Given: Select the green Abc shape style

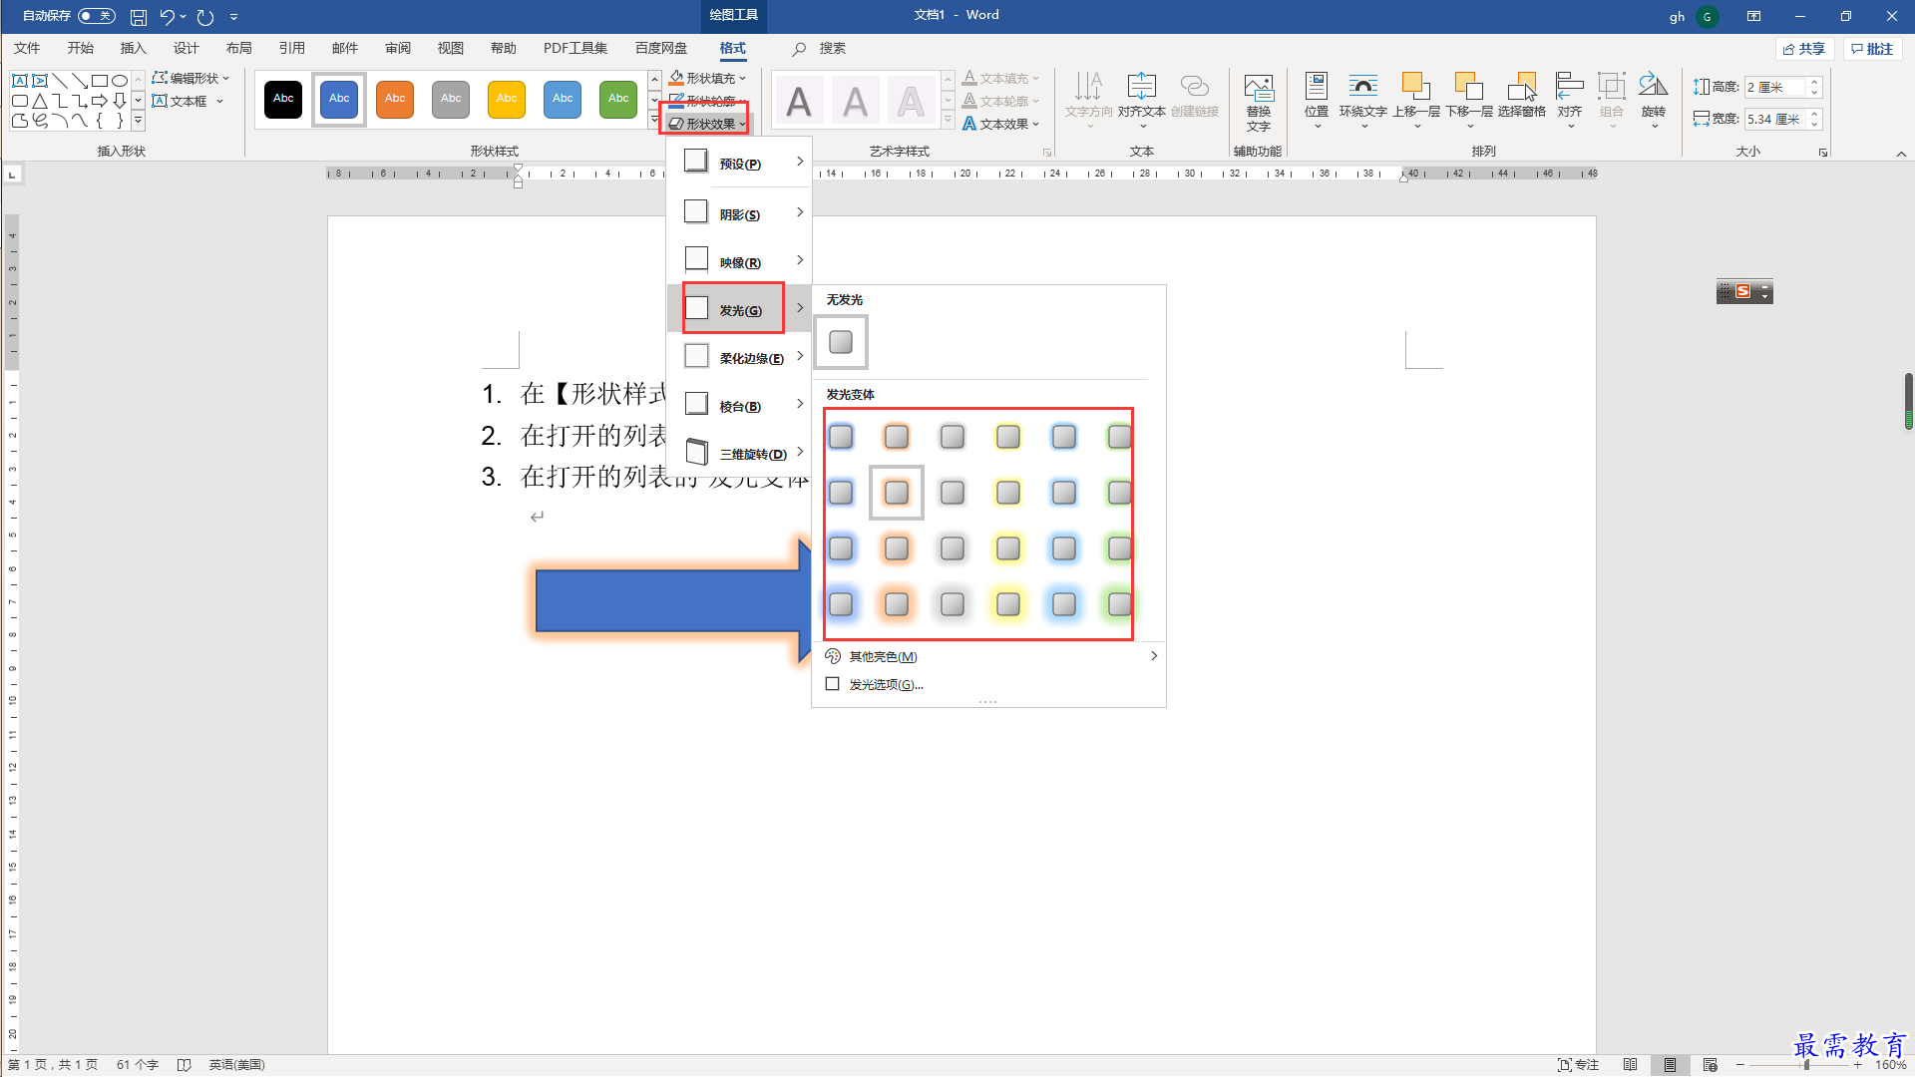Looking at the screenshot, I should click(618, 99).
